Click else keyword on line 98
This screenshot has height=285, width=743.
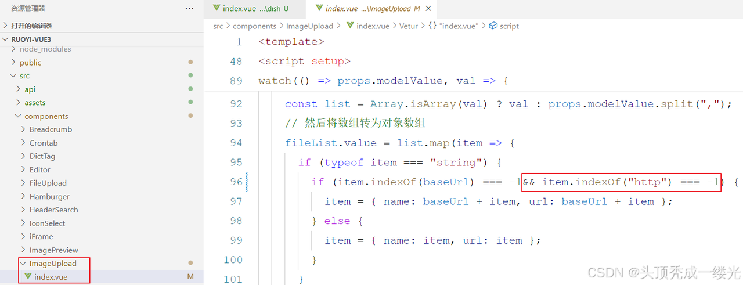(x=337, y=221)
